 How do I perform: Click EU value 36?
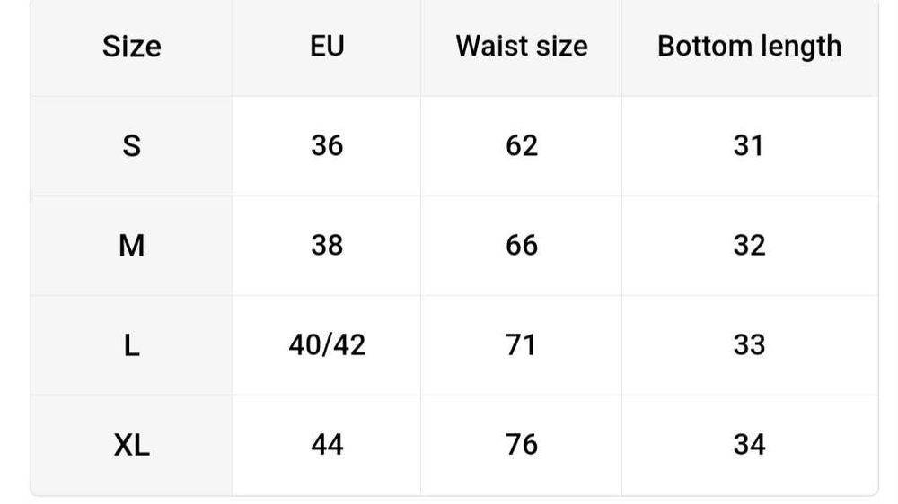(326, 145)
